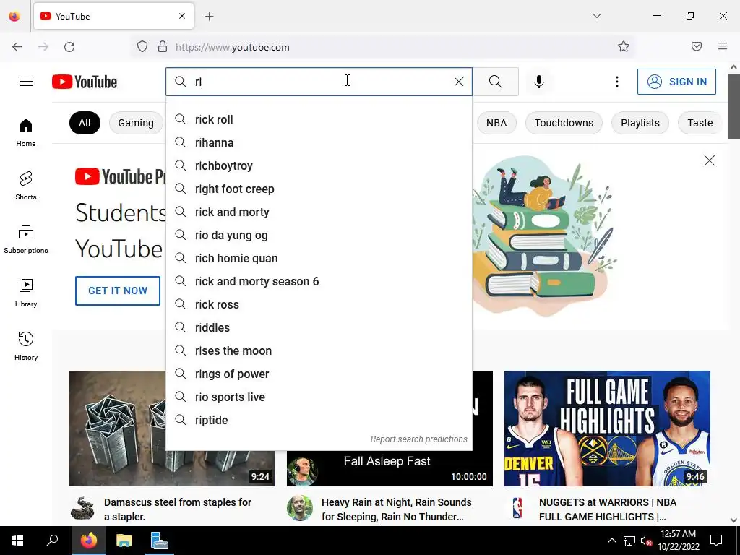Image resolution: width=740 pixels, height=555 pixels.
Task: Pick the 'riddles' suggestion
Action: (319, 327)
